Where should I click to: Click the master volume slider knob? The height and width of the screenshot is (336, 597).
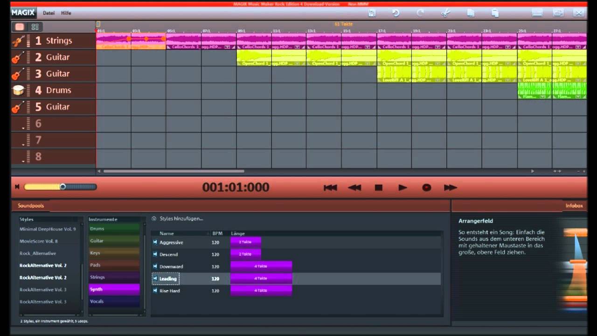[x=63, y=187]
